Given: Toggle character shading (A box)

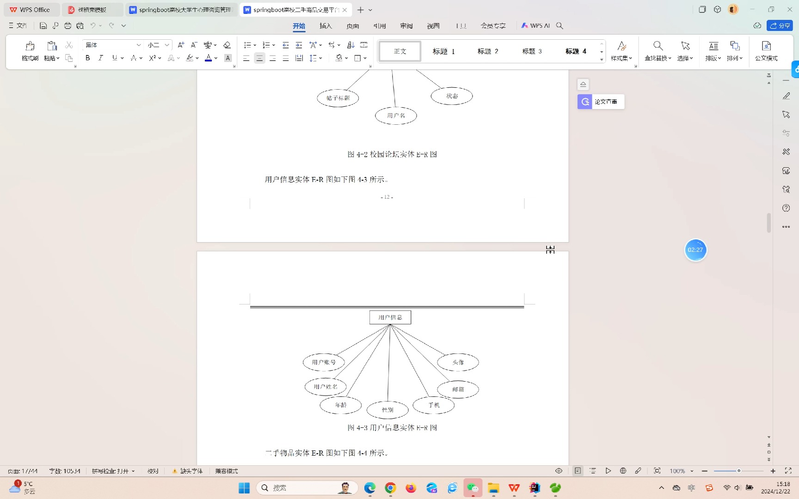Looking at the screenshot, I should (x=227, y=58).
